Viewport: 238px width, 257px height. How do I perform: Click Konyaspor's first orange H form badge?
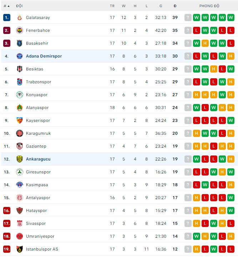click(196, 95)
